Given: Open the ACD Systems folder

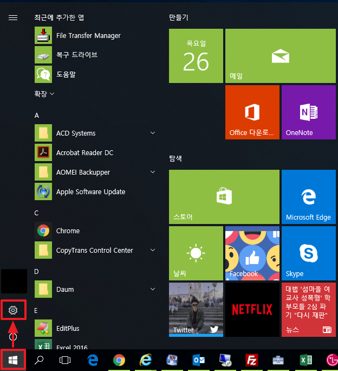Looking at the screenshot, I should (x=95, y=133).
